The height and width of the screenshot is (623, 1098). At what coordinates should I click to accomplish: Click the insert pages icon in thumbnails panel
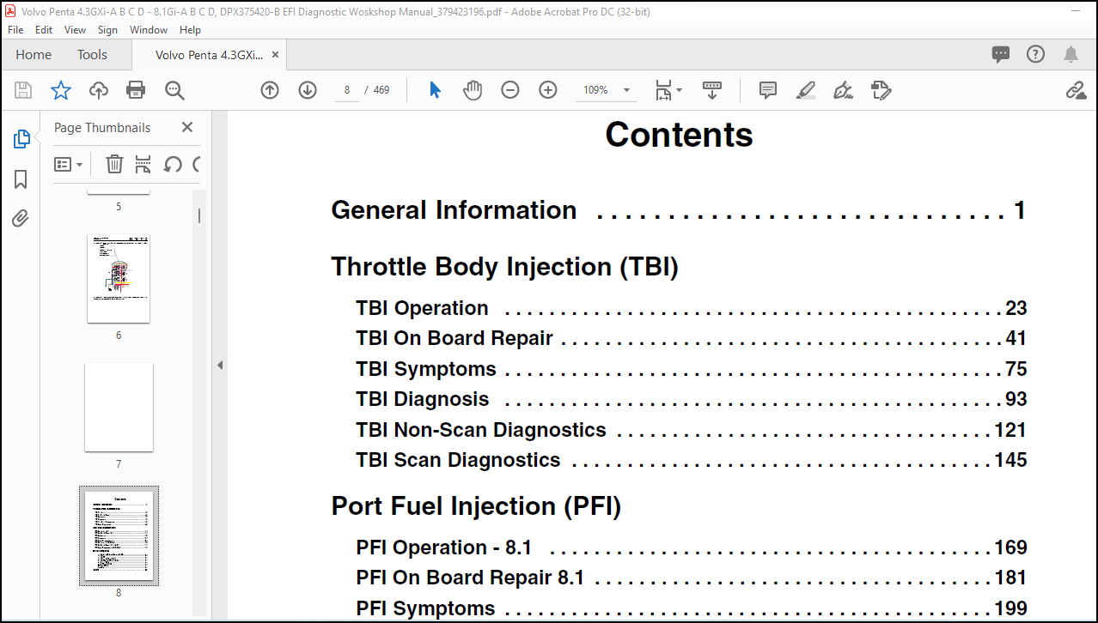(143, 164)
